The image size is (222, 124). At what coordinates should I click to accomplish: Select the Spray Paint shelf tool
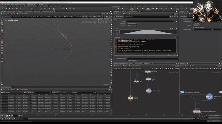point(45,9)
